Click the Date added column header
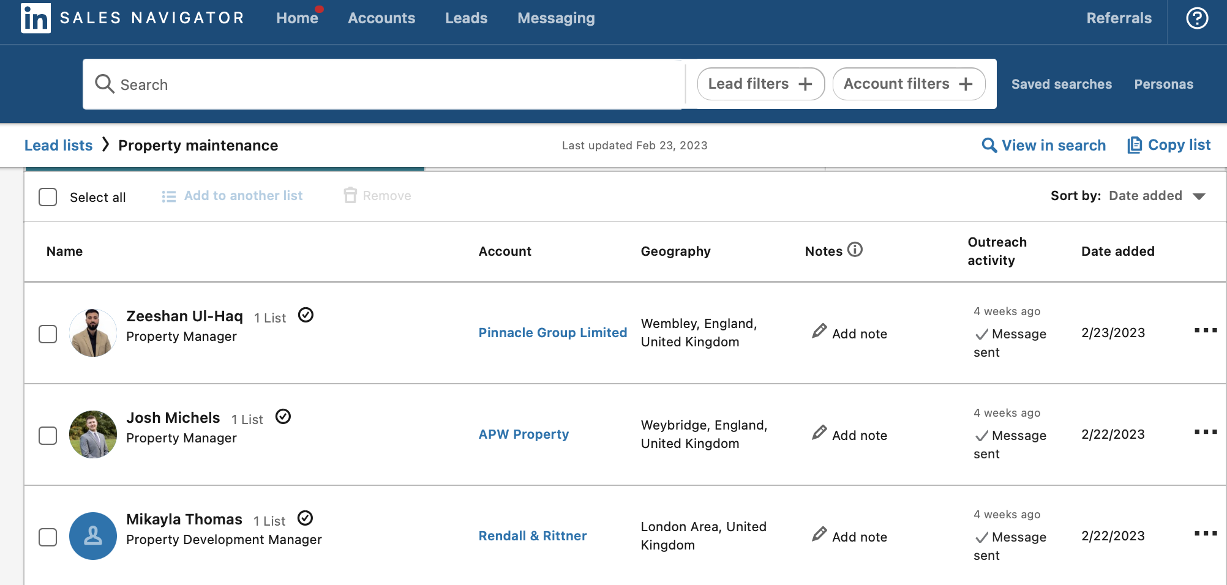The image size is (1227, 585). (x=1117, y=252)
